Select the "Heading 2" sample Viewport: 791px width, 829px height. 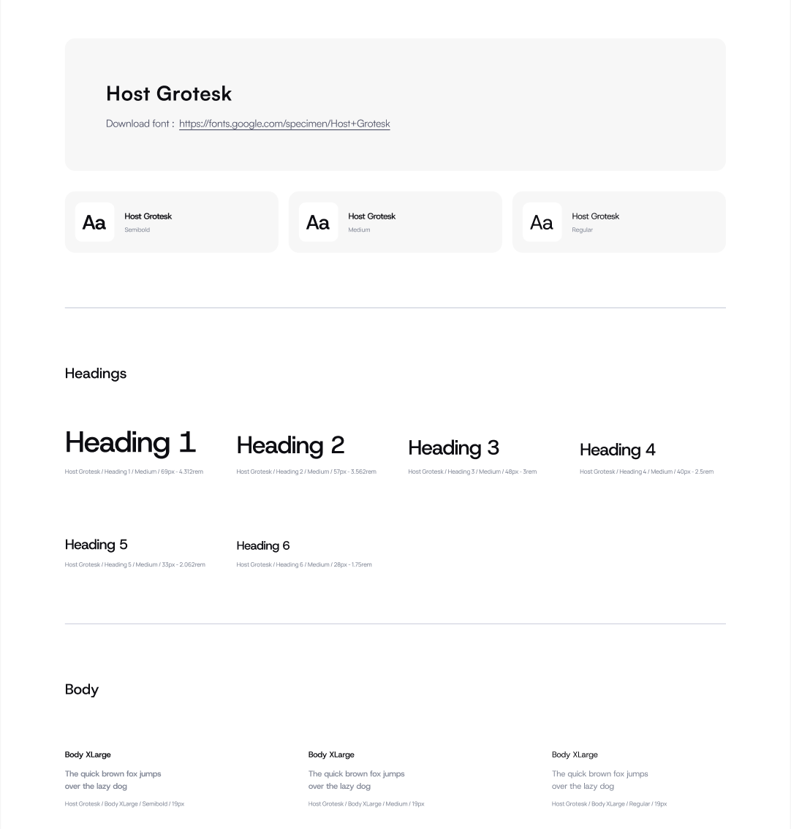click(290, 445)
